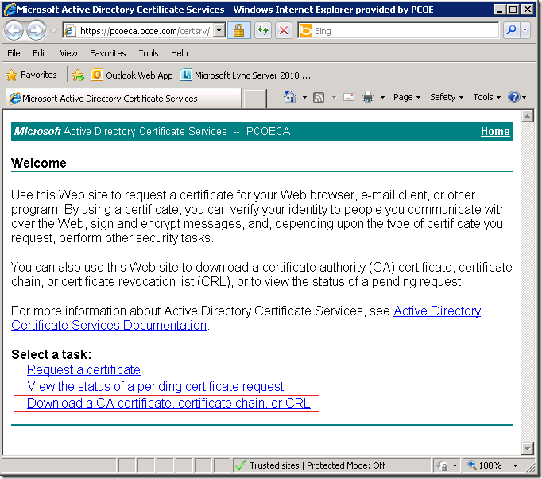
Task: Click Download a CA certificate, certificate chain, or CRL
Action: pos(168,404)
